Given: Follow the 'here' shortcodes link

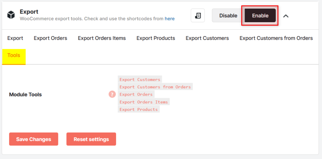Looking at the screenshot, I should [170, 19].
